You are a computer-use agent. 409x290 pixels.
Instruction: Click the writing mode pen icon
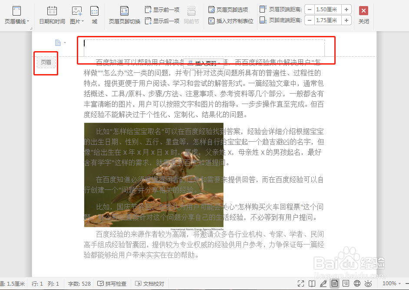coord(323,283)
